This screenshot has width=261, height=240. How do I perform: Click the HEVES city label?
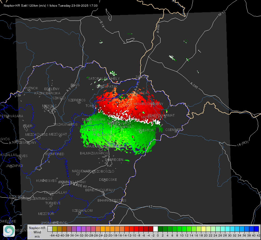click(x=22, y=156)
